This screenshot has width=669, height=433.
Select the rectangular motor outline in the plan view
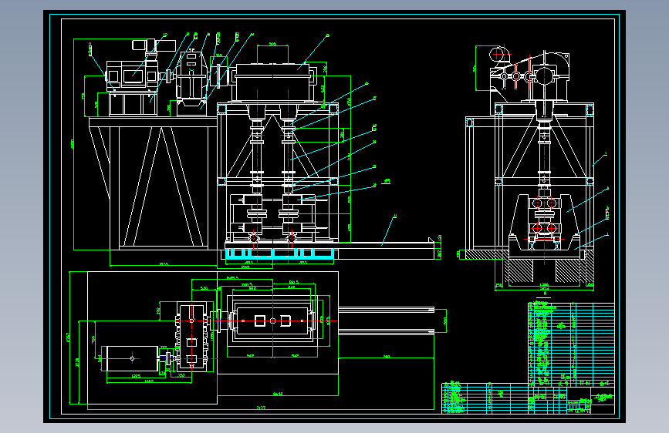132,358
